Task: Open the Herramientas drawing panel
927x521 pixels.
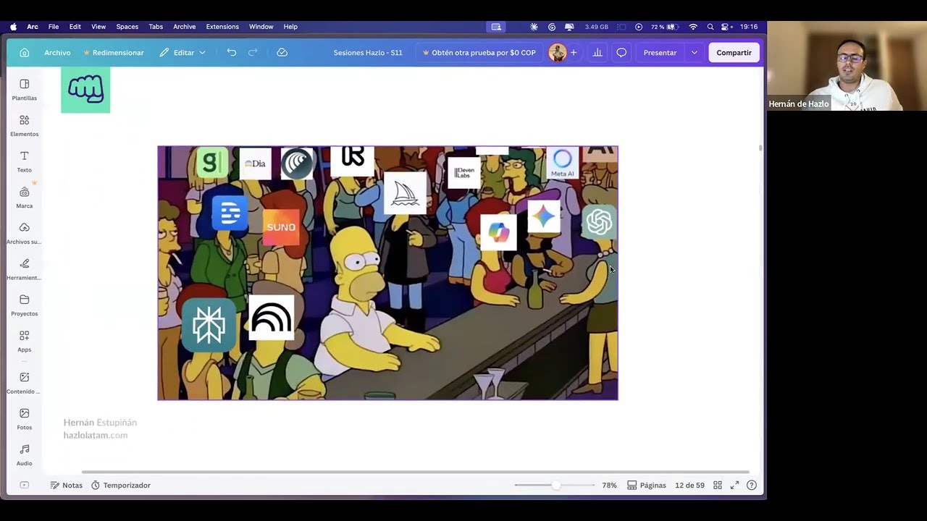Action: tap(24, 269)
